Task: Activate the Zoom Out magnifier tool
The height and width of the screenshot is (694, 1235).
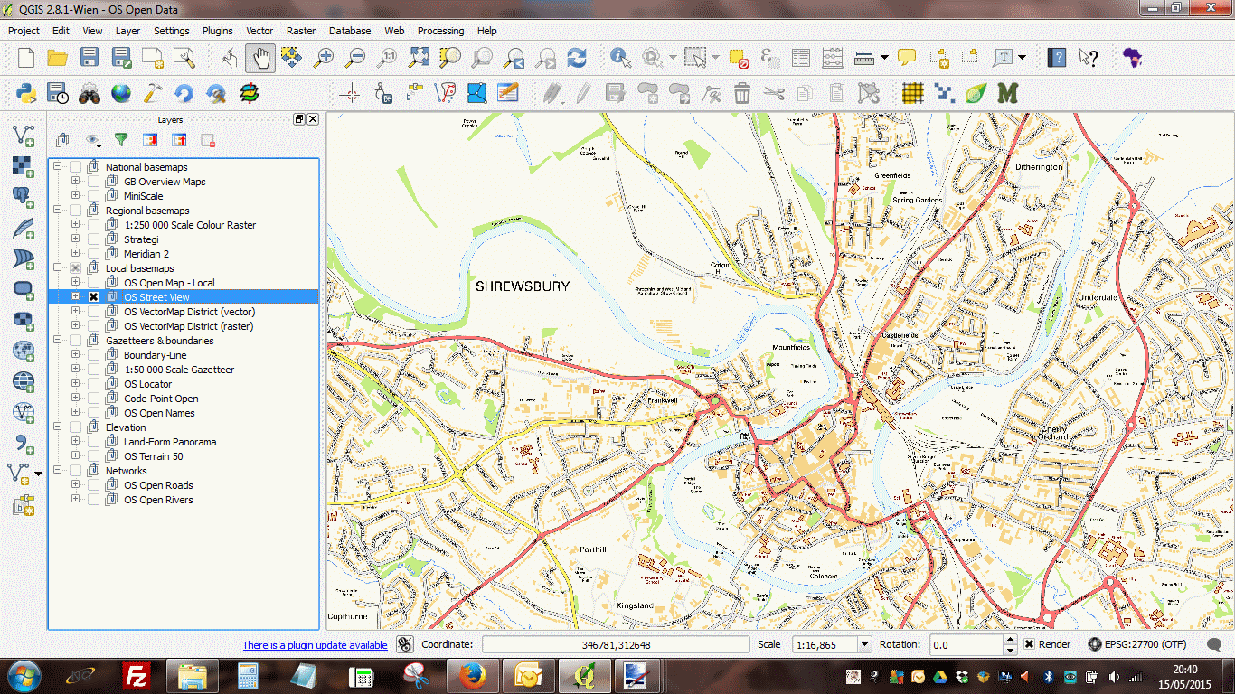Action: click(x=355, y=58)
